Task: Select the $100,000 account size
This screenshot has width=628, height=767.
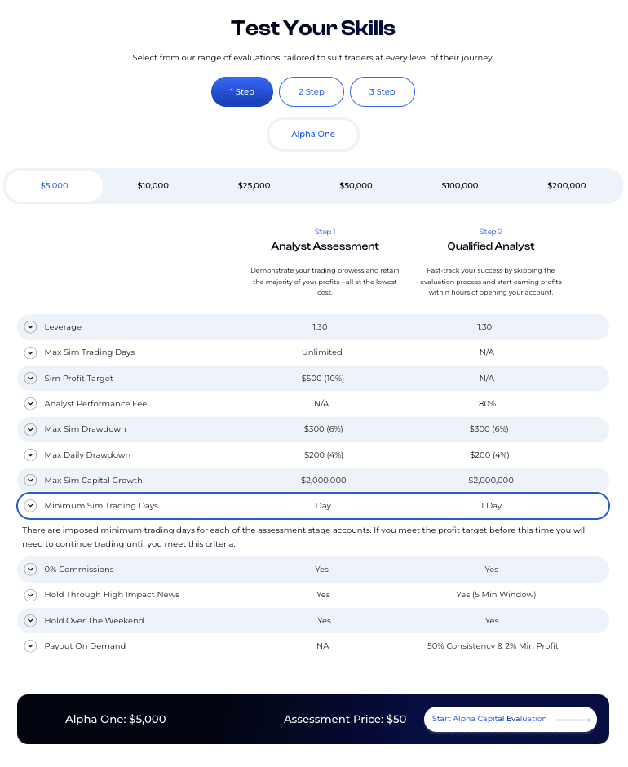Action: 460,186
